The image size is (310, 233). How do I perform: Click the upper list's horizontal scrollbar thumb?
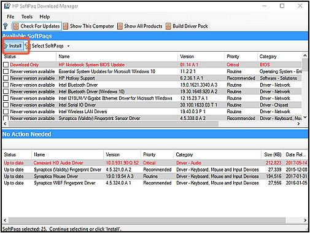pos(114,124)
